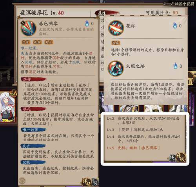Click the 升级 button in the highlighted level panel
Screen dimensions: 196x187
(x=181, y=157)
